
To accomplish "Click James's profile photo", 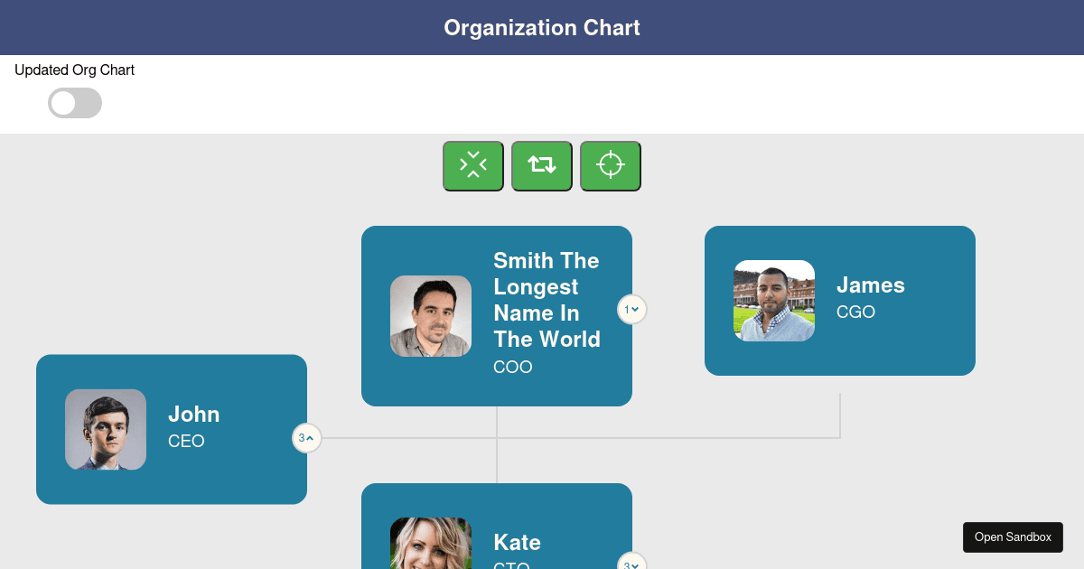I will click(x=774, y=301).
